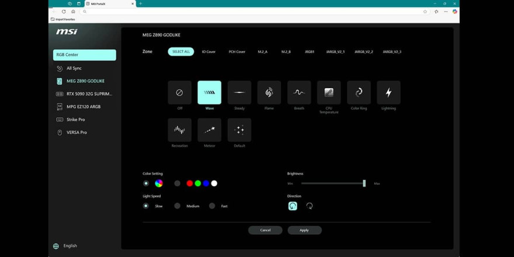Open the browser extensions icon
Image resolution: width=514 pixels, height=257 pixels.
pos(436,12)
